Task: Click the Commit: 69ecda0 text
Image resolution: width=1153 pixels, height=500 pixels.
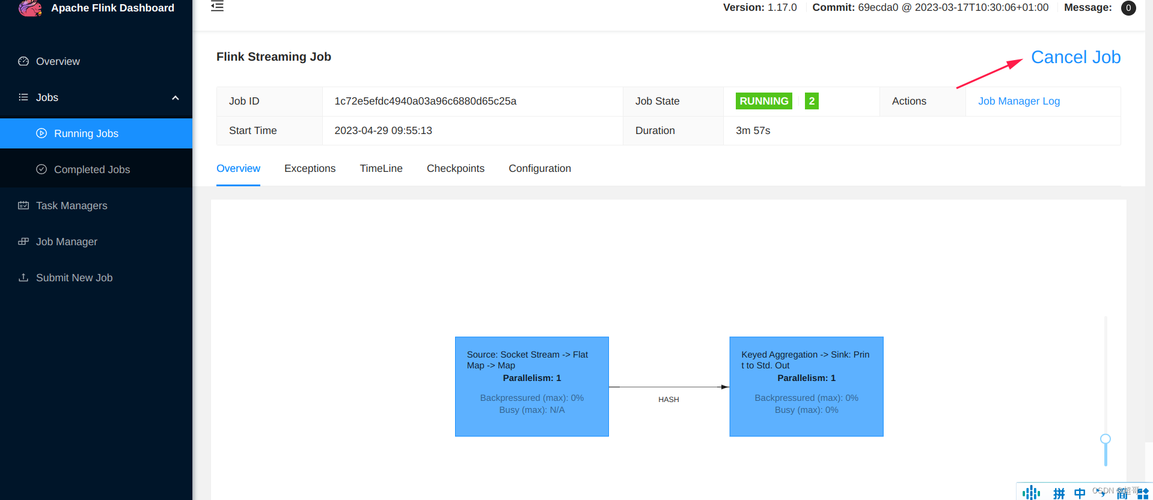Action: [930, 7]
